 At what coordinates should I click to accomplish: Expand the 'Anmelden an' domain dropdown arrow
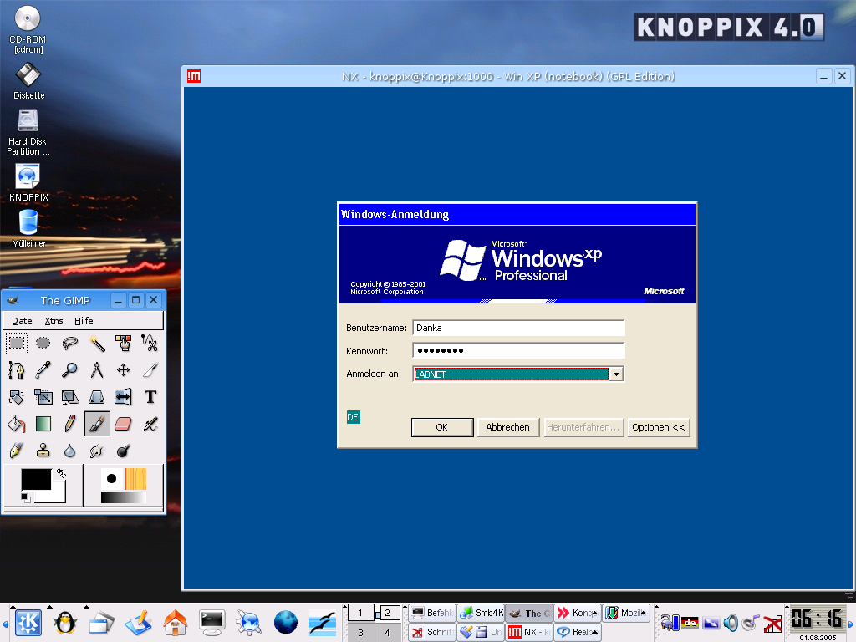tap(617, 374)
